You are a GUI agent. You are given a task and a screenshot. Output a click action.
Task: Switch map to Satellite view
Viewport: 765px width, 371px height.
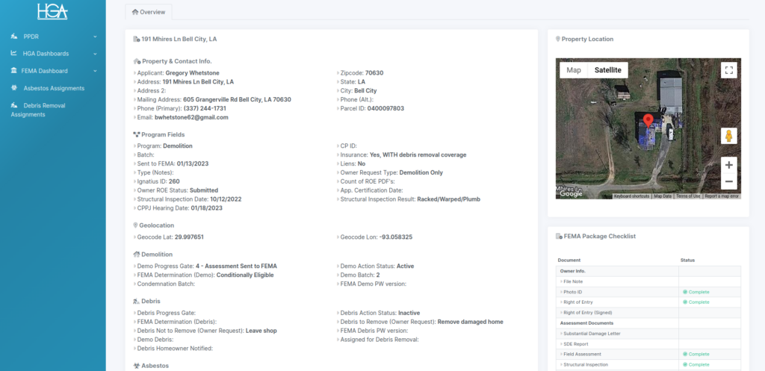pyautogui.click(x=607, y=70)
